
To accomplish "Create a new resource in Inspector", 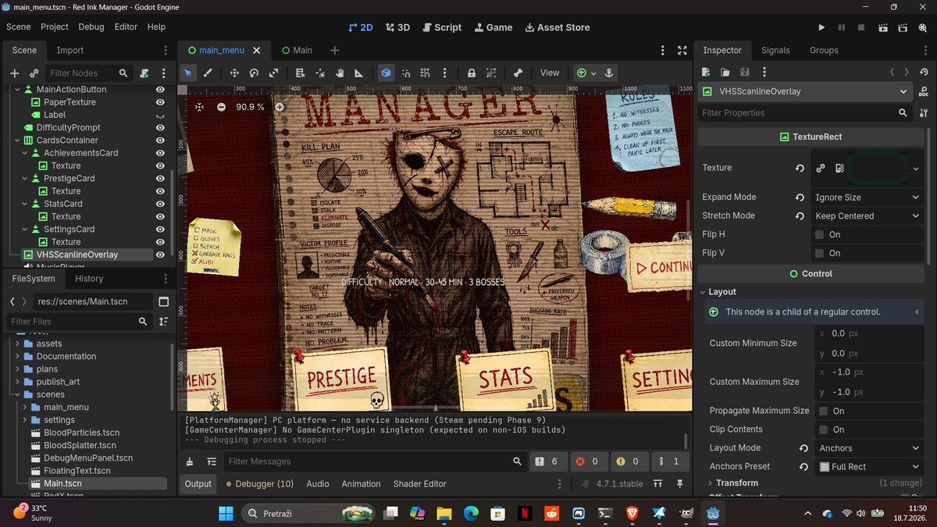I will click(x=706, y=72).
